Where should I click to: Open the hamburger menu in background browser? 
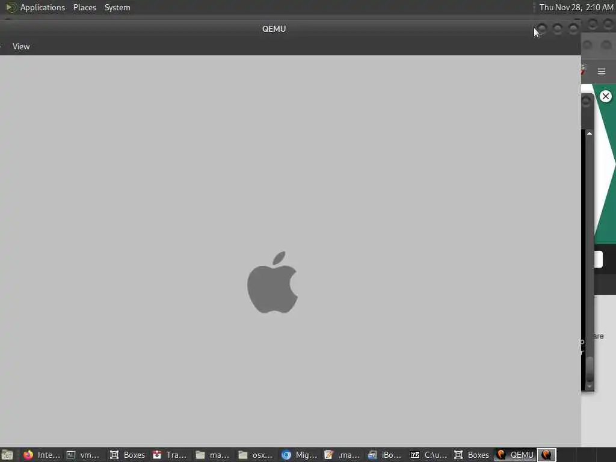click(602, 72)
